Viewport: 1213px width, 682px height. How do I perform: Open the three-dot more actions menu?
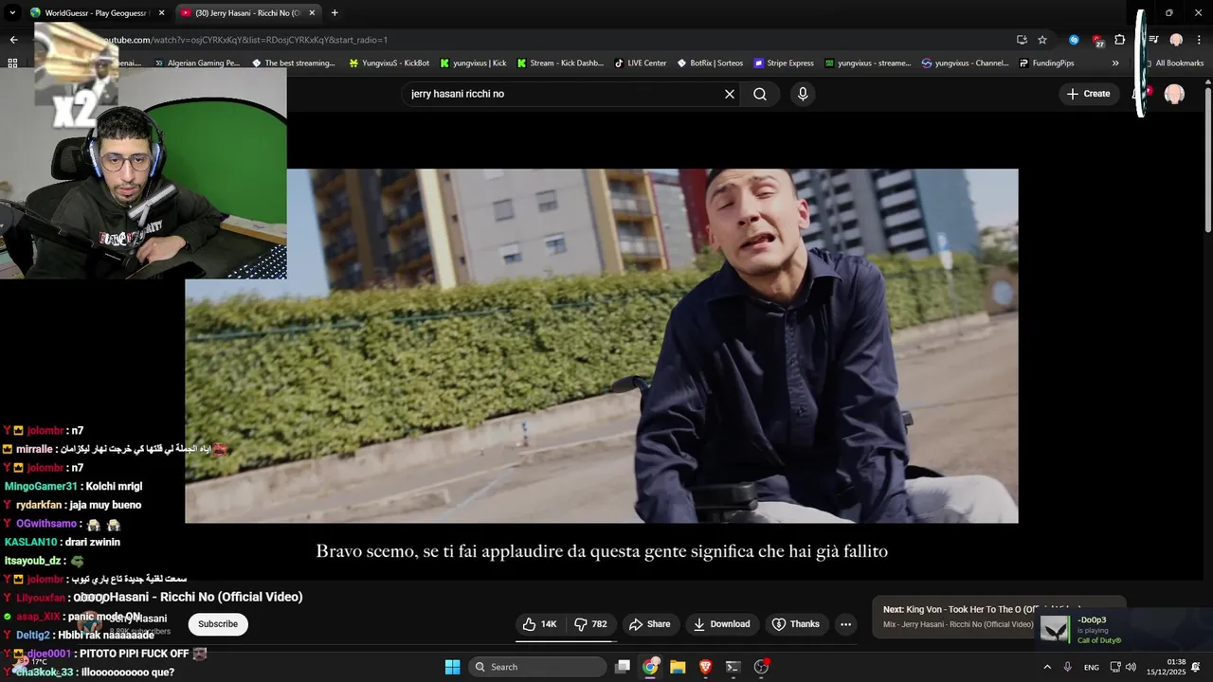[x=846, y=624]
